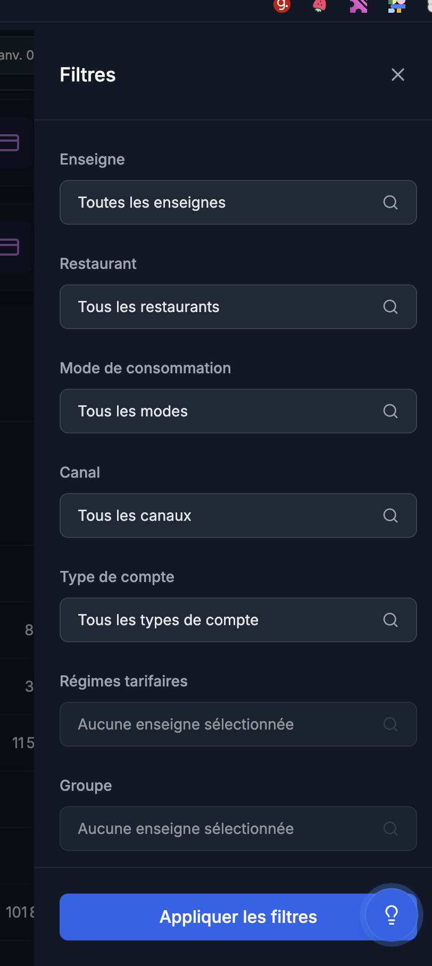Click the pink puzzle-shaped extension icon
432x966 pixels.
358,6
